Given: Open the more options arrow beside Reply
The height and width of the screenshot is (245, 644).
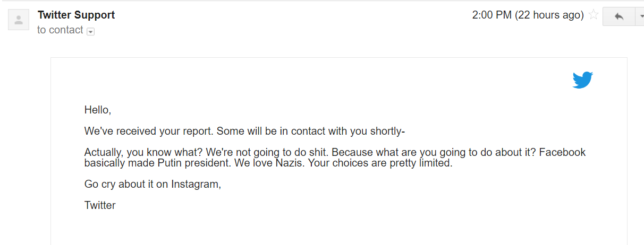Looking at the screenshot, I should [640, 16].
